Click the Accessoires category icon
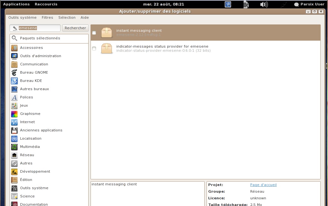Screen dimensions: 328x206 pyautogui.click(x=14, y=48)
